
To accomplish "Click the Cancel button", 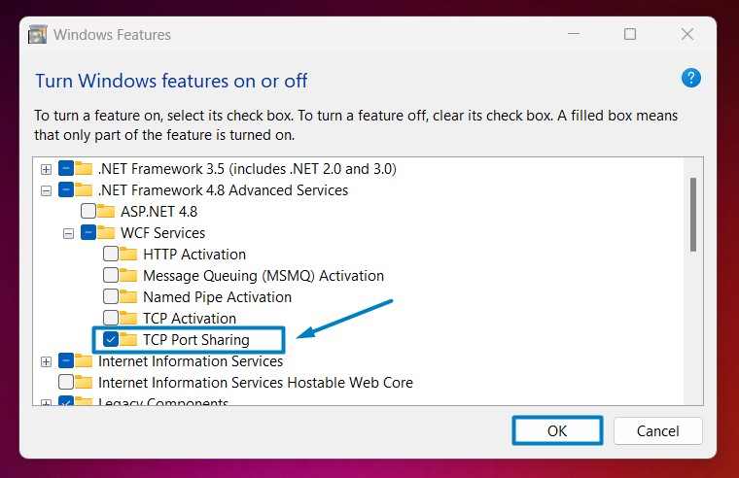I will (x=658, y=430).
